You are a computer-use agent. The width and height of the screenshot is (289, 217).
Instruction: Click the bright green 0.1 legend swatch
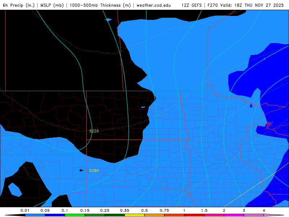[75, 215]
